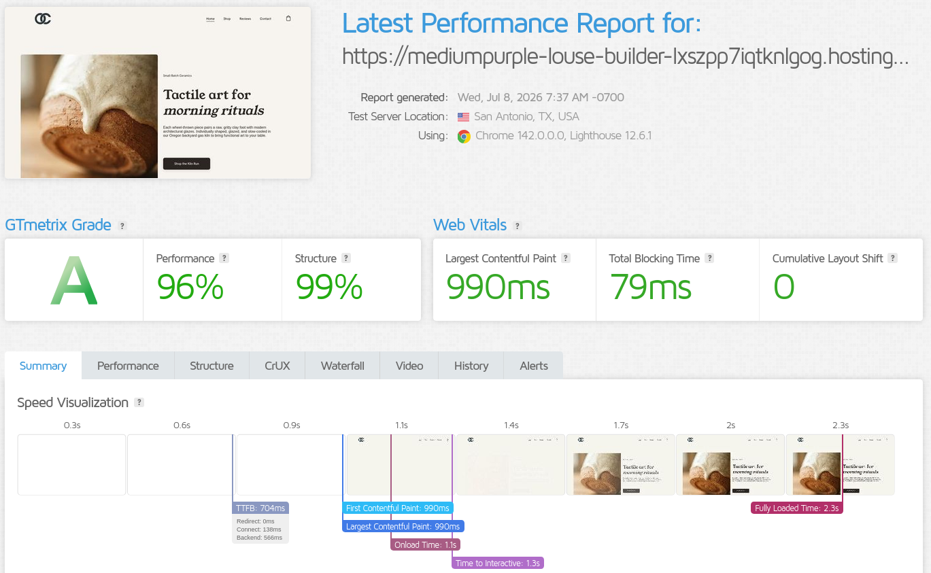Click the TTFB: 704ms marker
This screenshot has width=931, height=573.
(x=260, y=508)
